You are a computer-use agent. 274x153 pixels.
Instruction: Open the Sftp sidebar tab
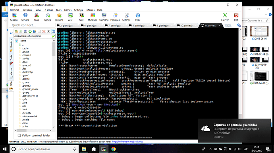coord(11,84)
